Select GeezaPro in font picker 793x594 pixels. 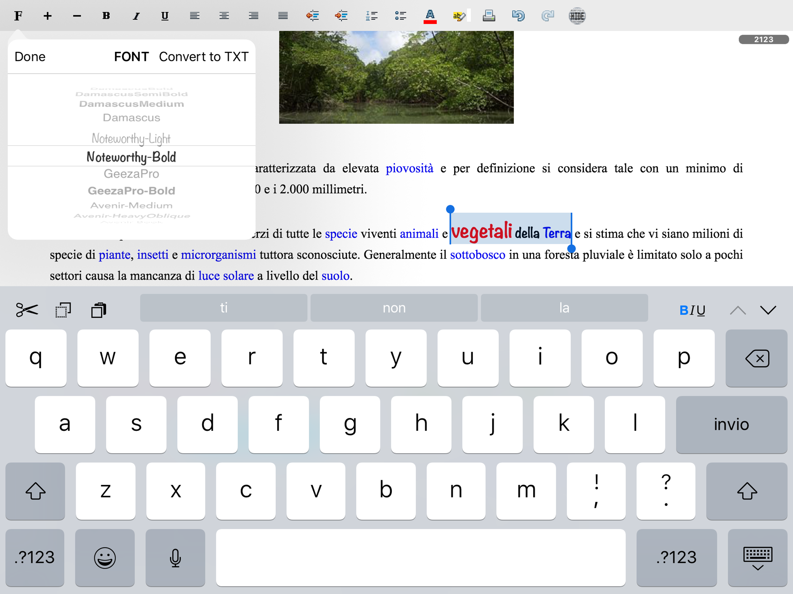pos(131,174)
